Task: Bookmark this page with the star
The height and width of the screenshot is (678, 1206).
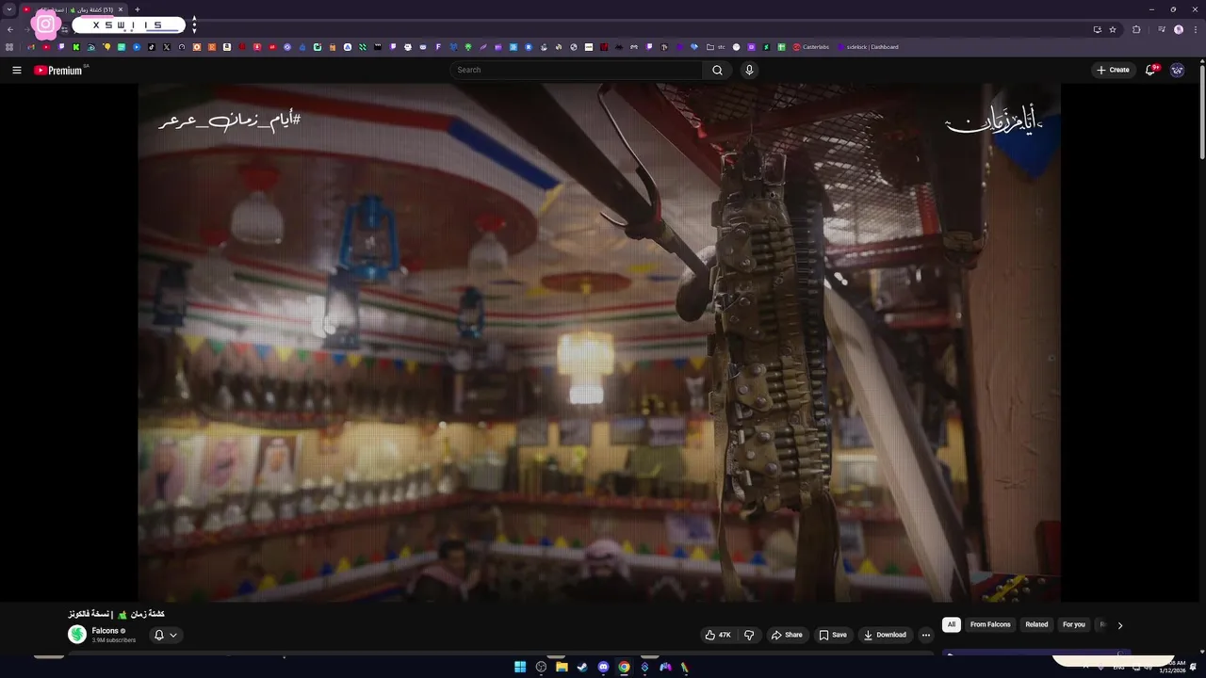Action: click(x=1113, y=29)
